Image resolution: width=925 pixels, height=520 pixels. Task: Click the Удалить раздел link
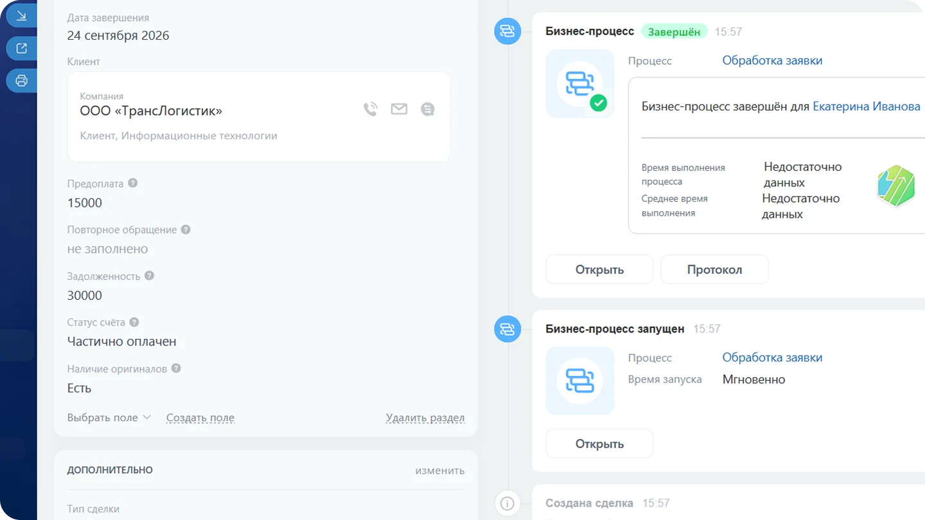point(425,418)
